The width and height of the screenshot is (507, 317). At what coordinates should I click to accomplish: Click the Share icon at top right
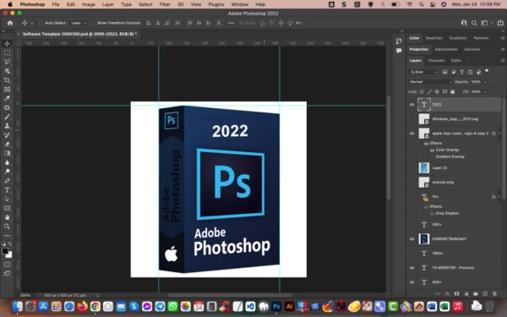(500, 23)
